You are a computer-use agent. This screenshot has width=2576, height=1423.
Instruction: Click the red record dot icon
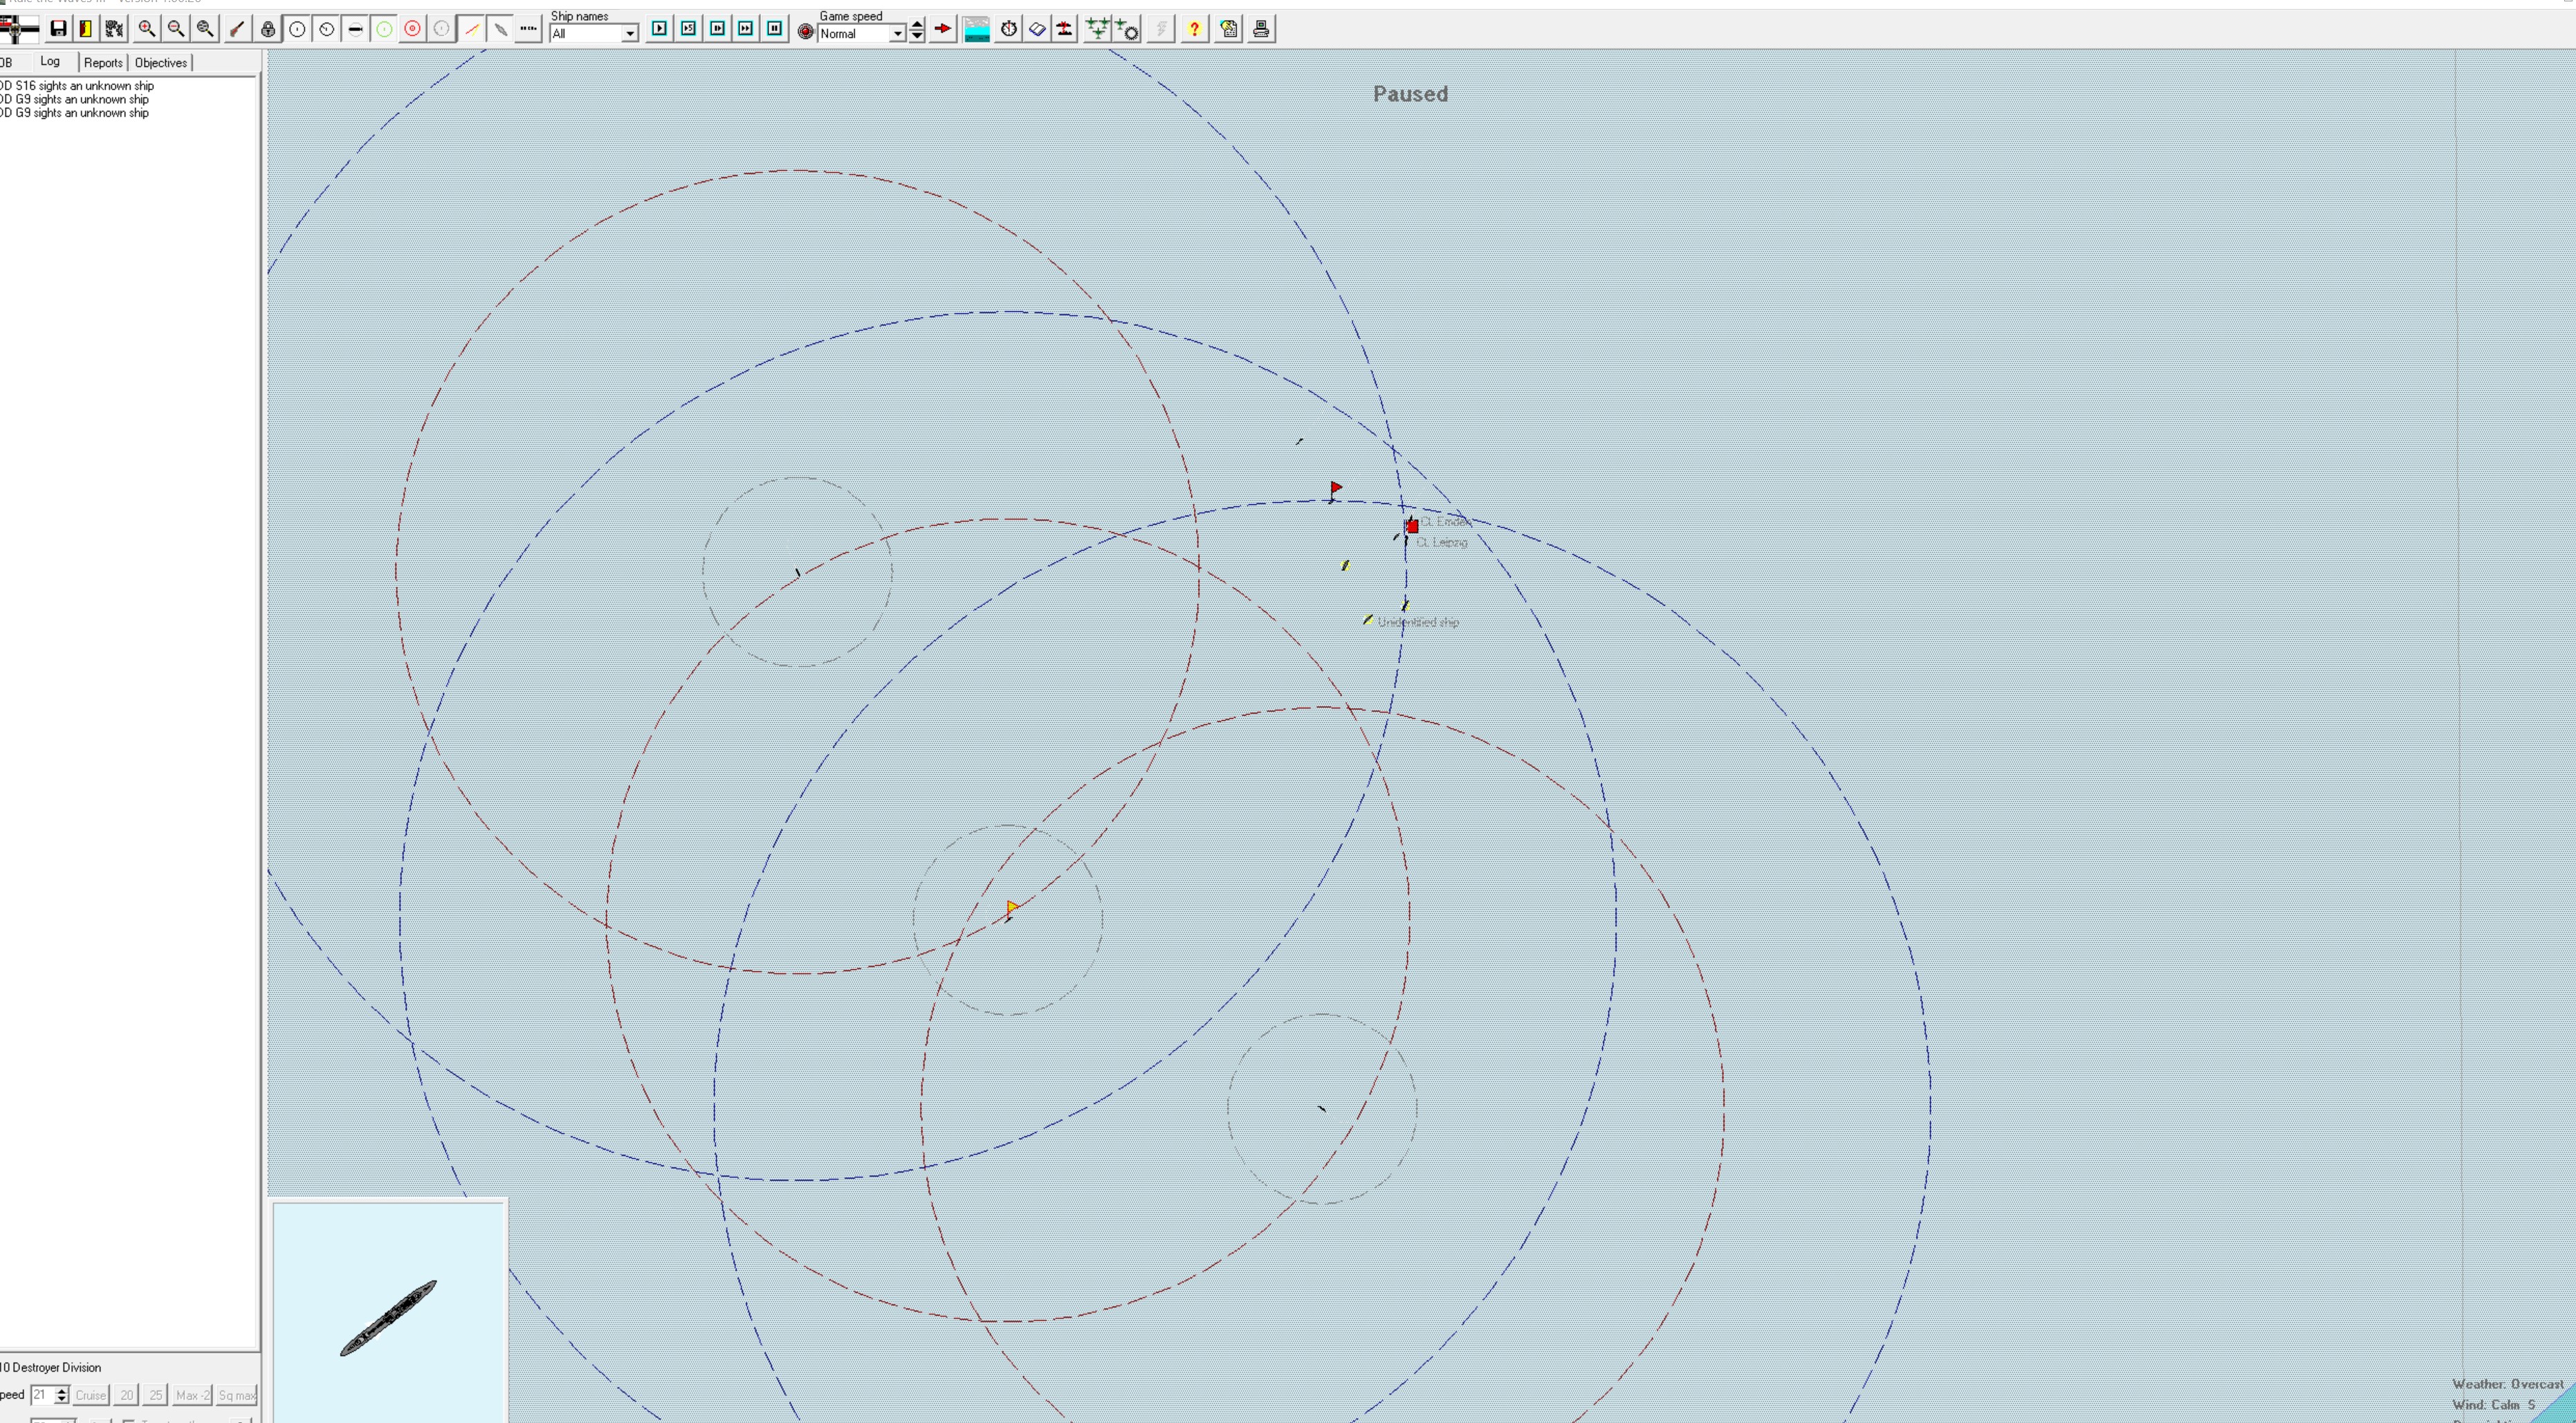click(805, 32)
